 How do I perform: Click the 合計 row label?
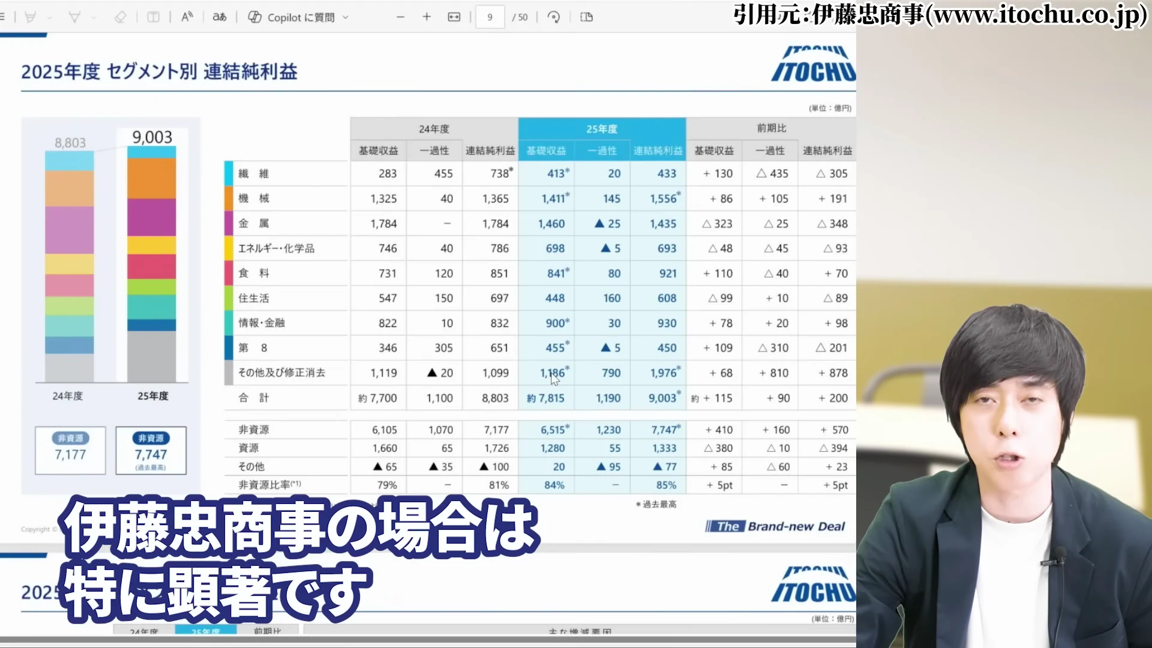pos(254,398)
